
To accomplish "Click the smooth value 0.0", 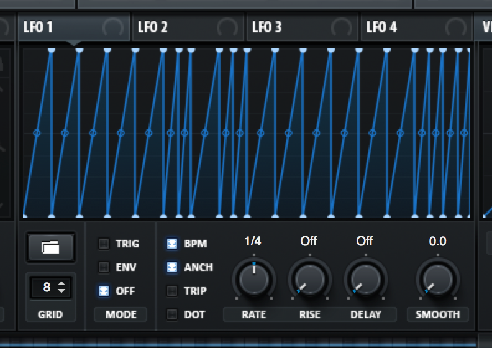I will click(x=438, y=241).
